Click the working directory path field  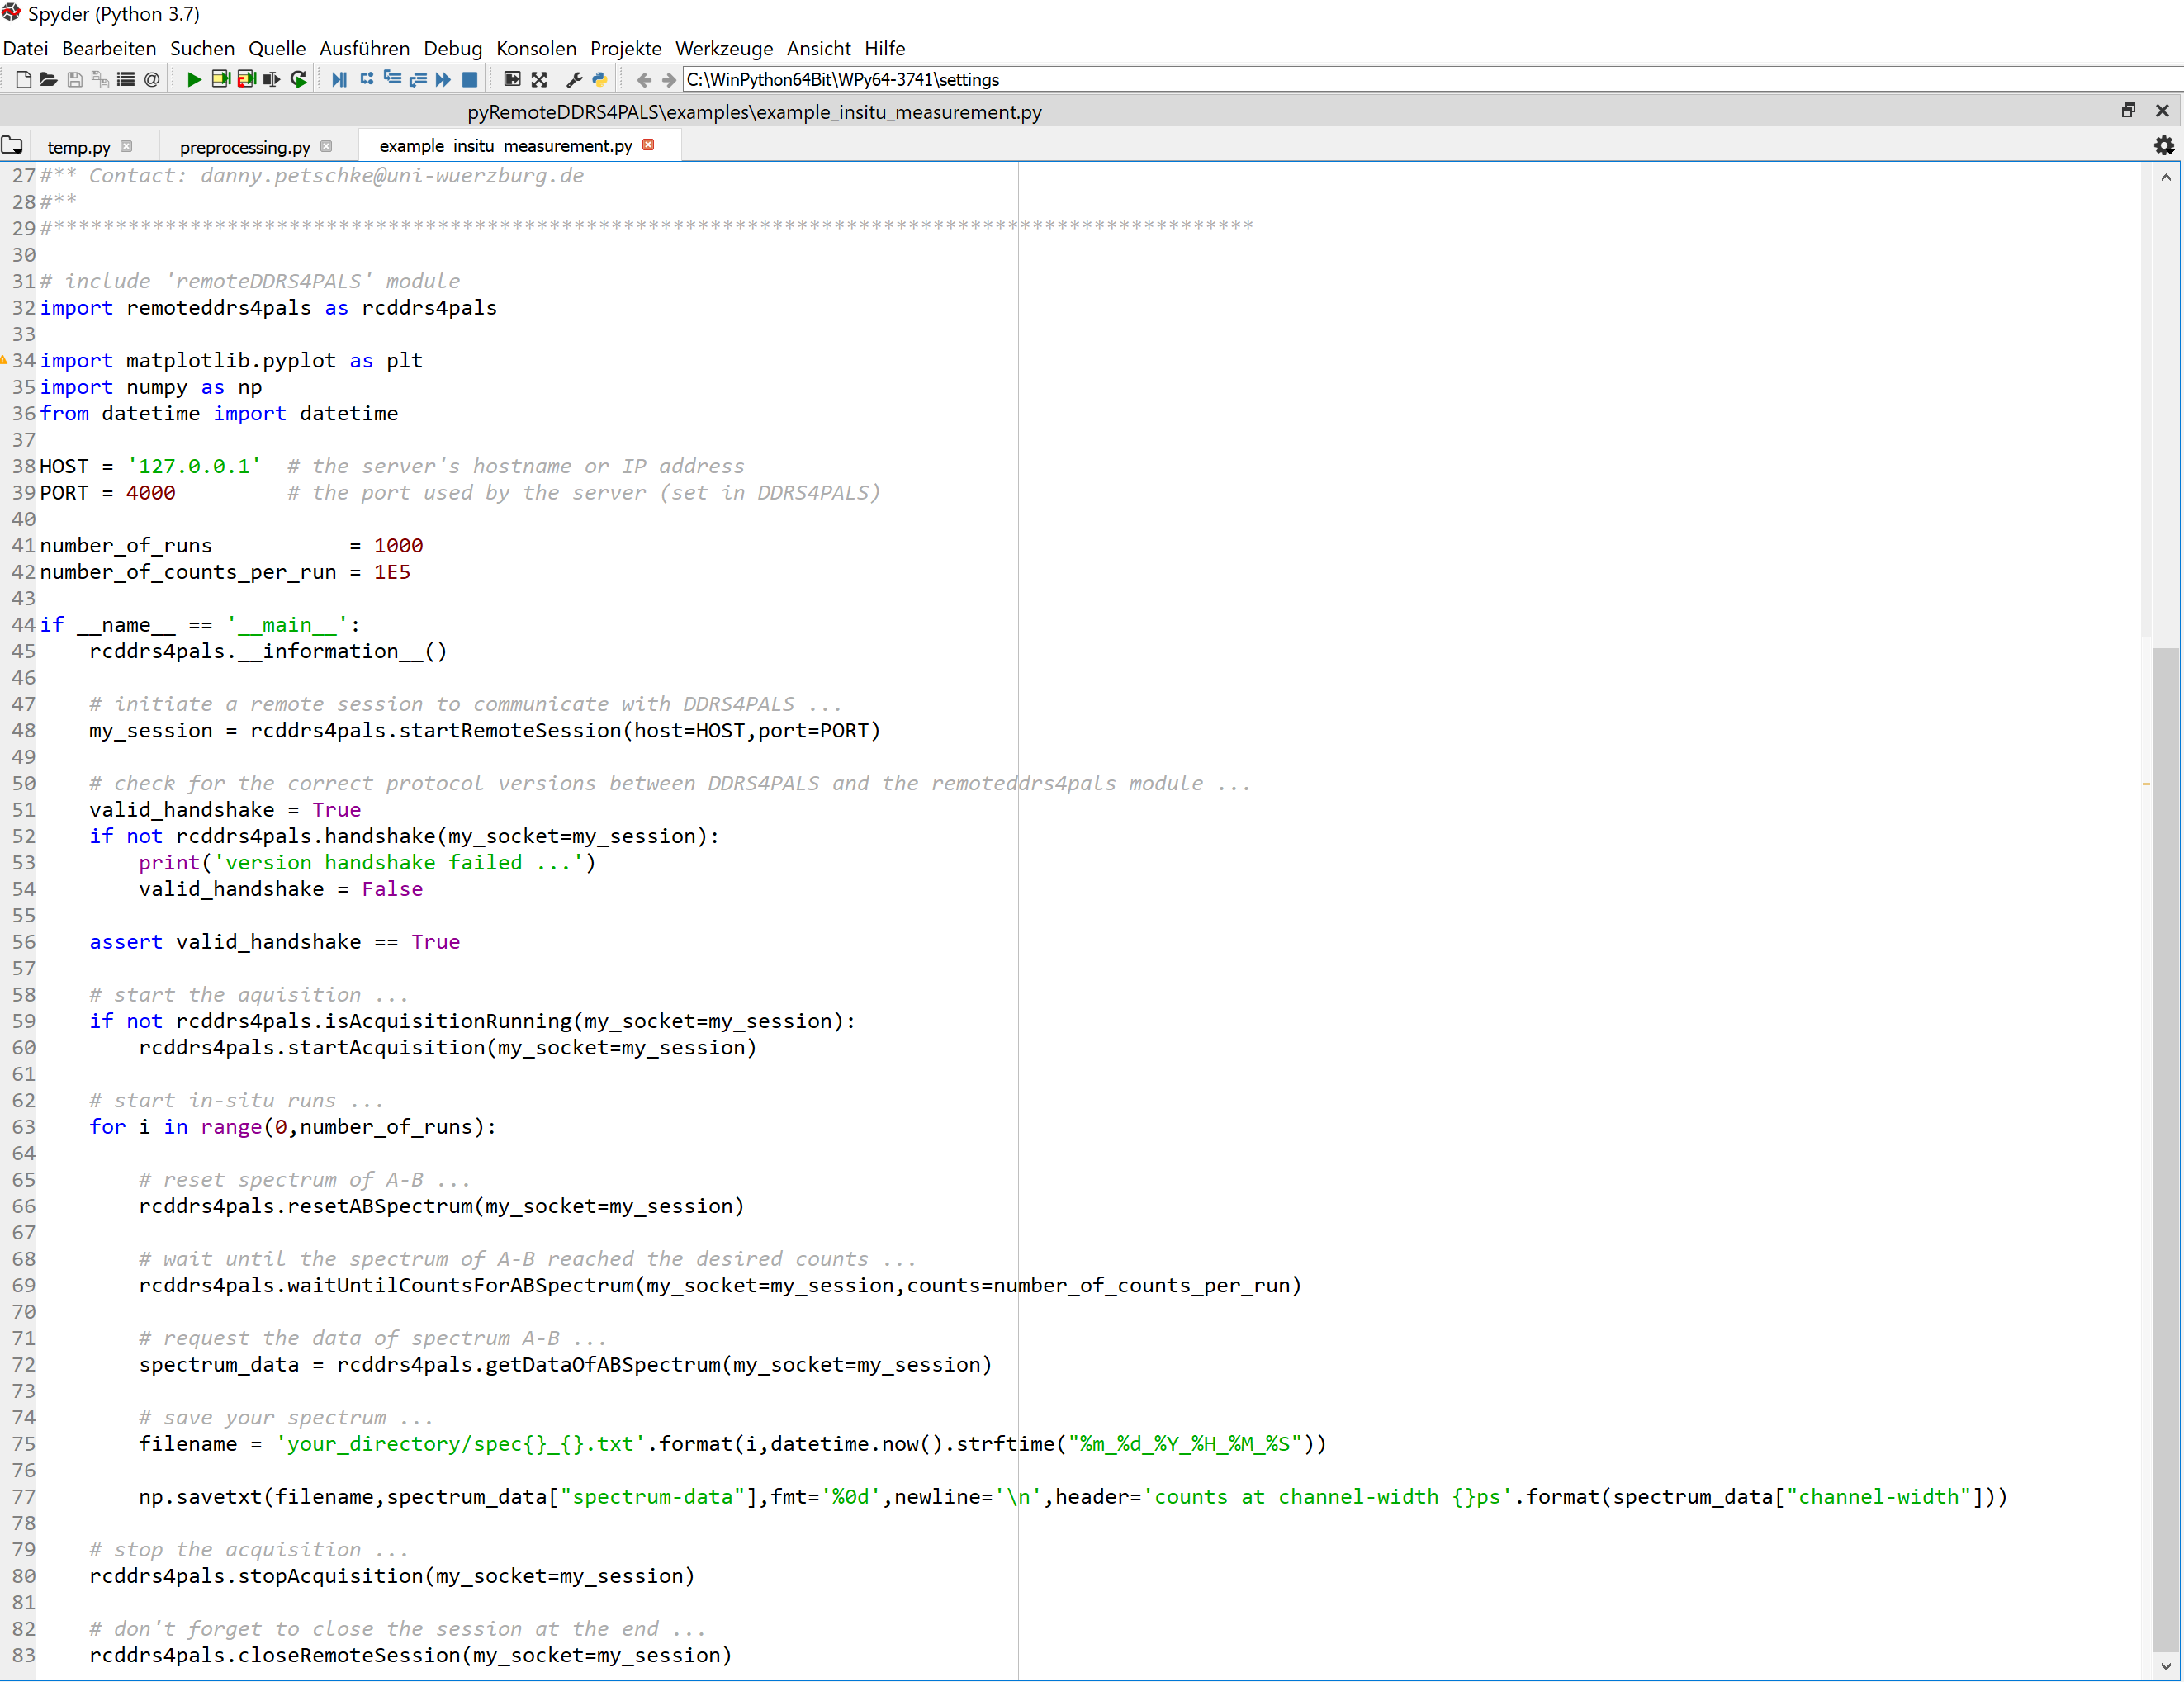(1432, 80)
